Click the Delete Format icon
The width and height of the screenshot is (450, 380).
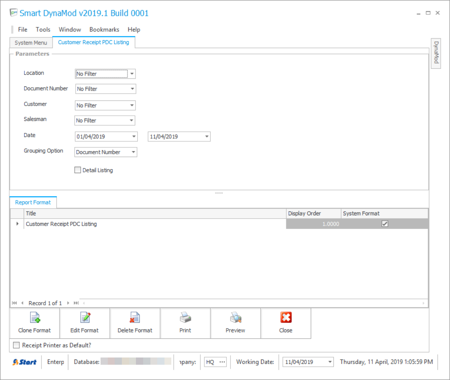[135, 317]
